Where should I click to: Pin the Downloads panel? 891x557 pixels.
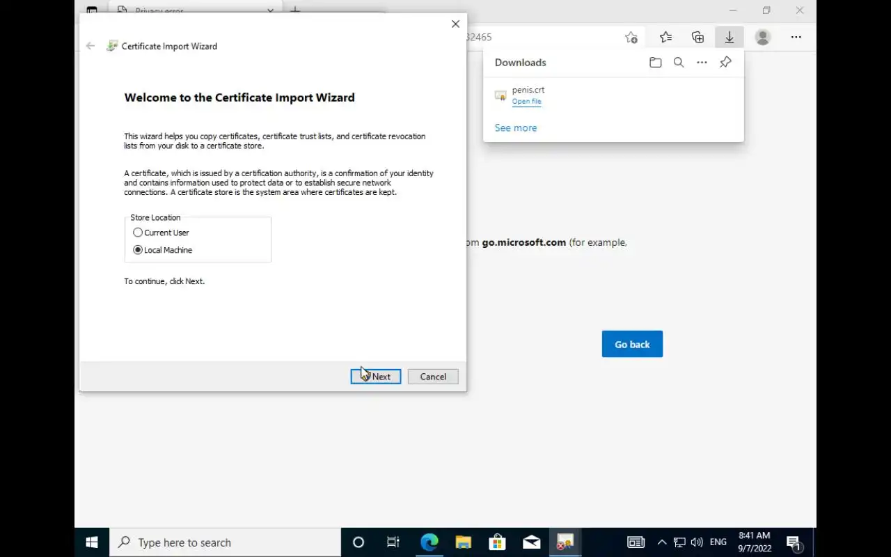pyautogui.click(x=725, y=63)
